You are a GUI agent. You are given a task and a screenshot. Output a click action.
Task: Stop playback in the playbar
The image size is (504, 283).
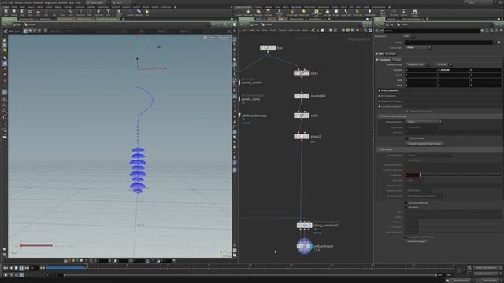coord(16,267)
